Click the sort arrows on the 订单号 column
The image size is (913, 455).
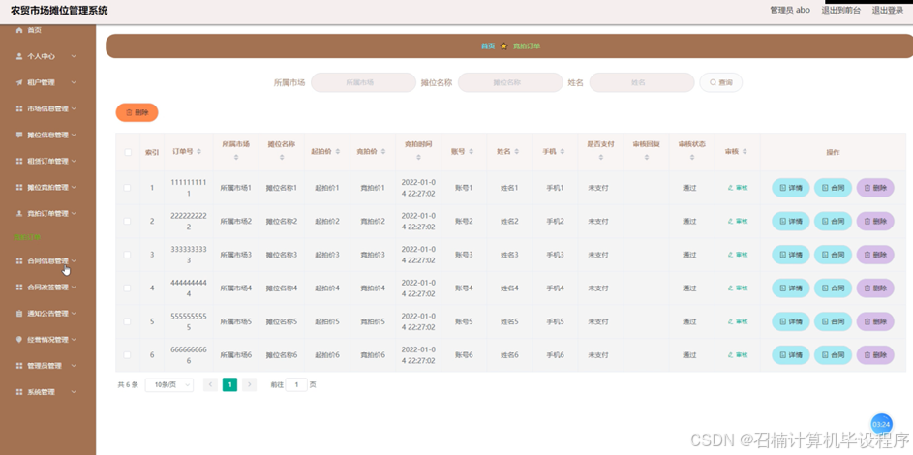(x=199, y=151)
